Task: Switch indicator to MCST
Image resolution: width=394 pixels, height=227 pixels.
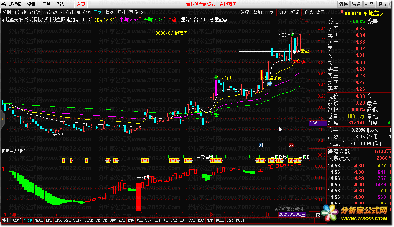Action: tap(240, 220)
